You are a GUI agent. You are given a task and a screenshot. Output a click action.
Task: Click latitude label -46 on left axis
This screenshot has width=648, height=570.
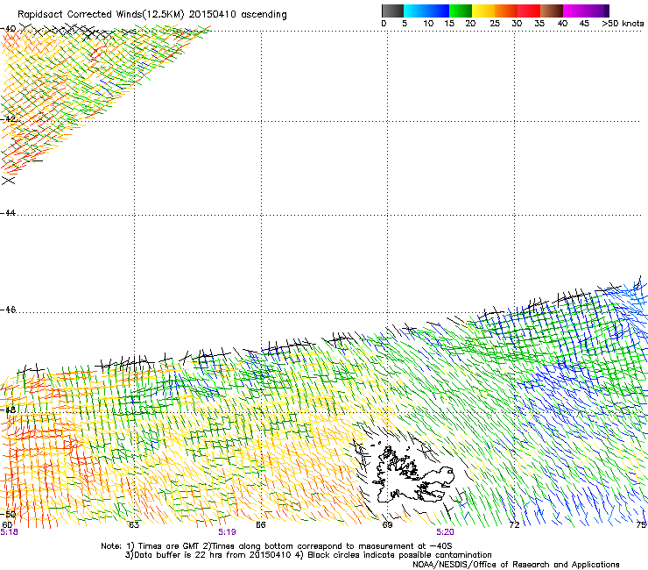8,310
